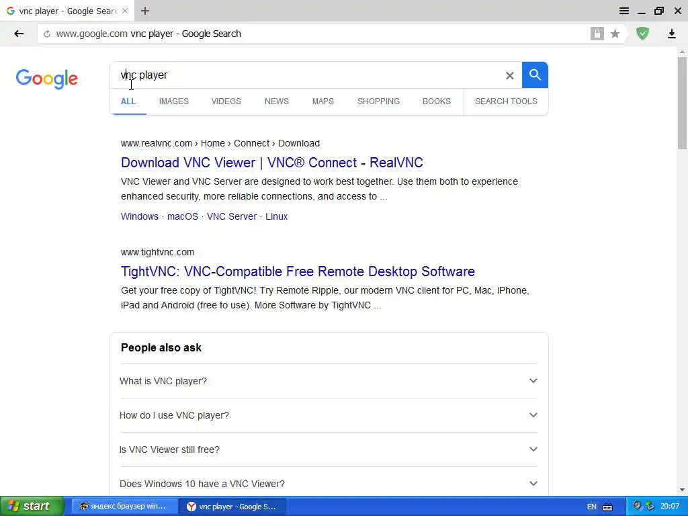Select the All results tab
The height and width of the screenshot is (516, 688).
tap(128, 101)
